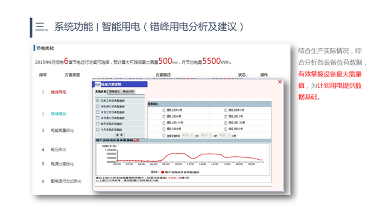The image size is (386, 217).
Task: Check 推后上班半小时 checkbox
Action: tap(226, 110)
